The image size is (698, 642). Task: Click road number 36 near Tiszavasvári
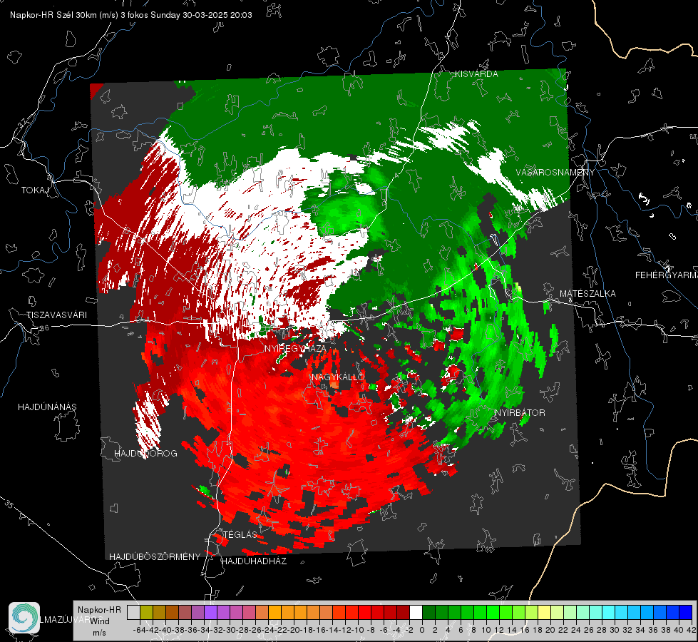44,328
